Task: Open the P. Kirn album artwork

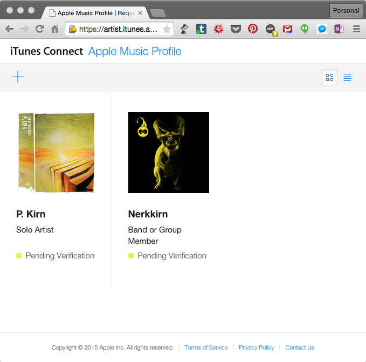Action: pyautogui.click(x=56, y=152)
